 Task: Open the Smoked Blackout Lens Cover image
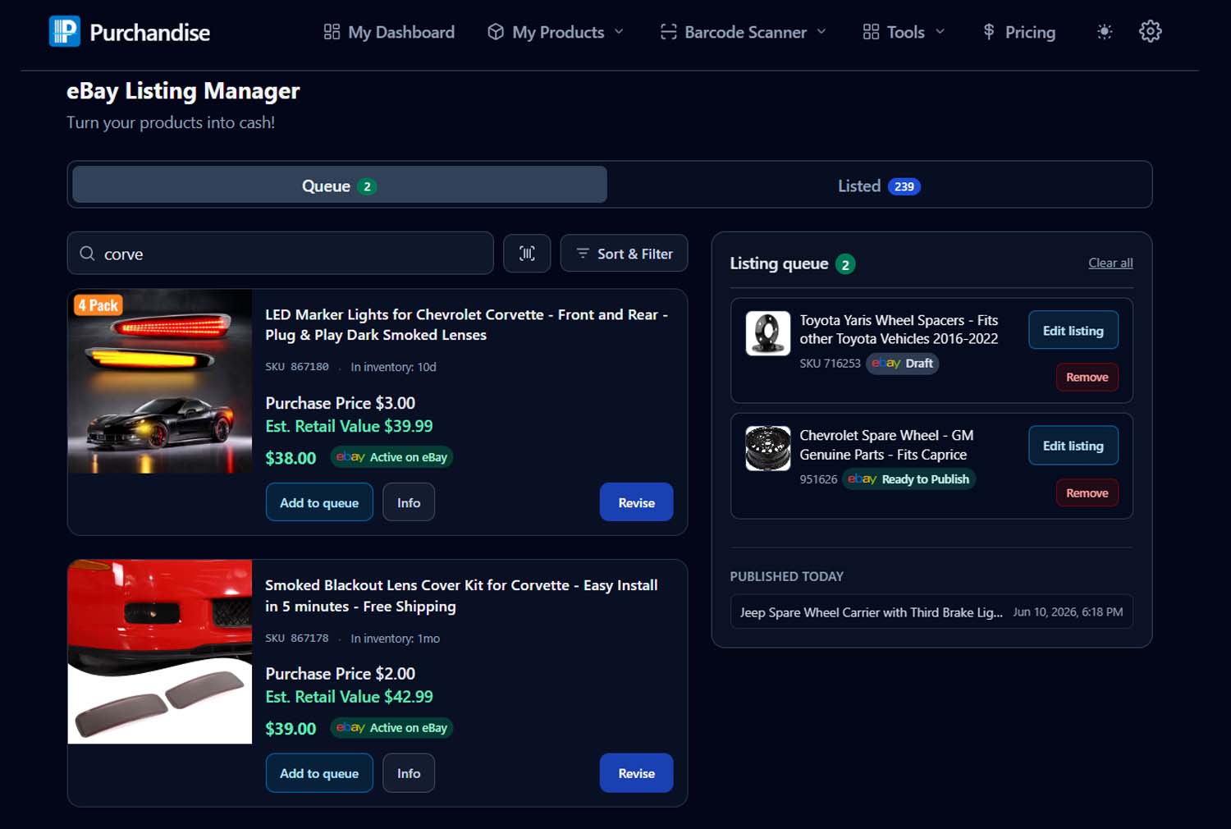160,652
